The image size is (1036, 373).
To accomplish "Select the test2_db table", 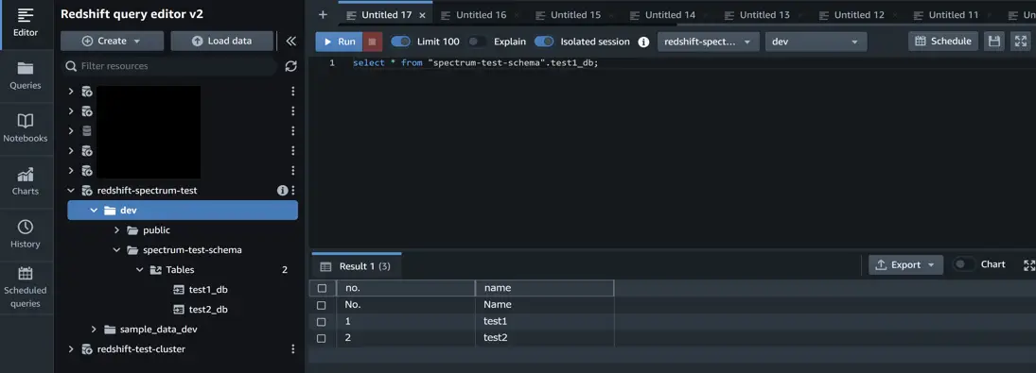I will [x=207, y=309].
